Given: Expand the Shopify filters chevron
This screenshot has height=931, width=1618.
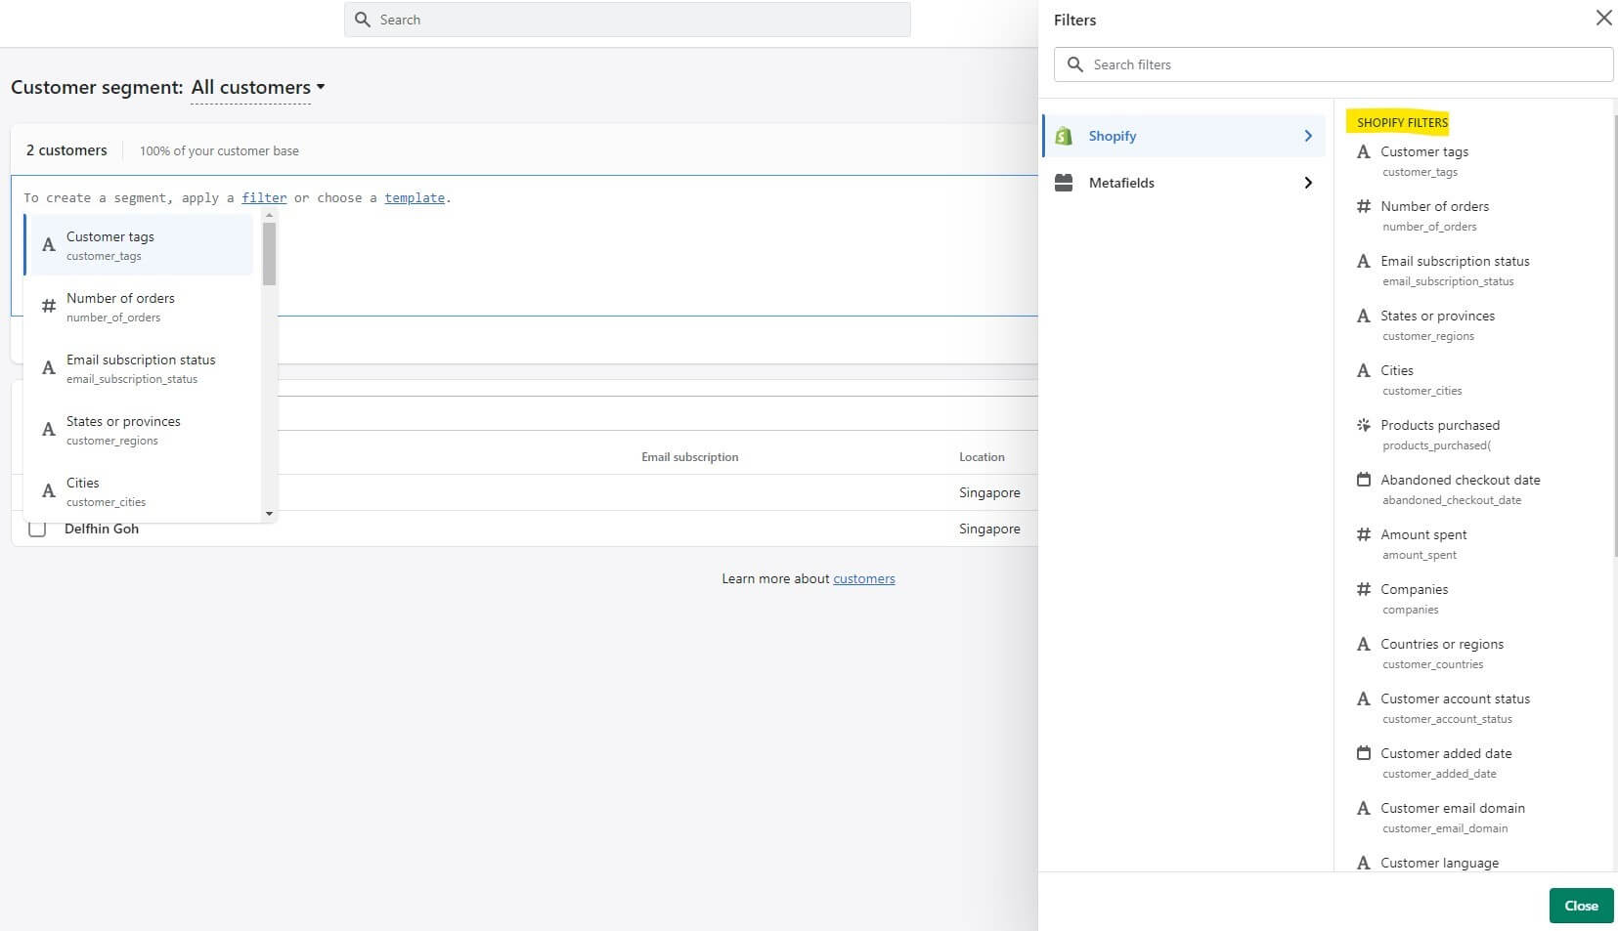Looking at the screenshot, I should click(x=1308, y=136).
